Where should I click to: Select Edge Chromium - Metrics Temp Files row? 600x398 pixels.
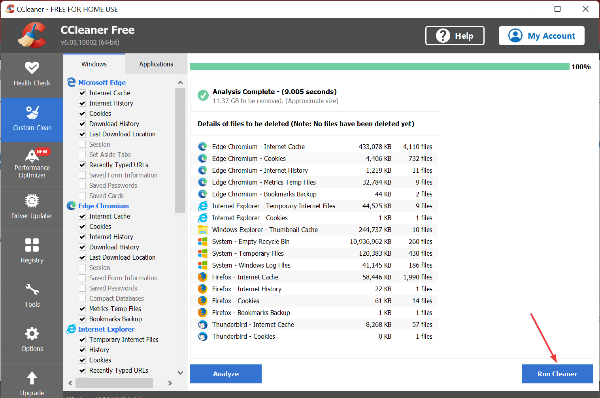click(315, 182)
